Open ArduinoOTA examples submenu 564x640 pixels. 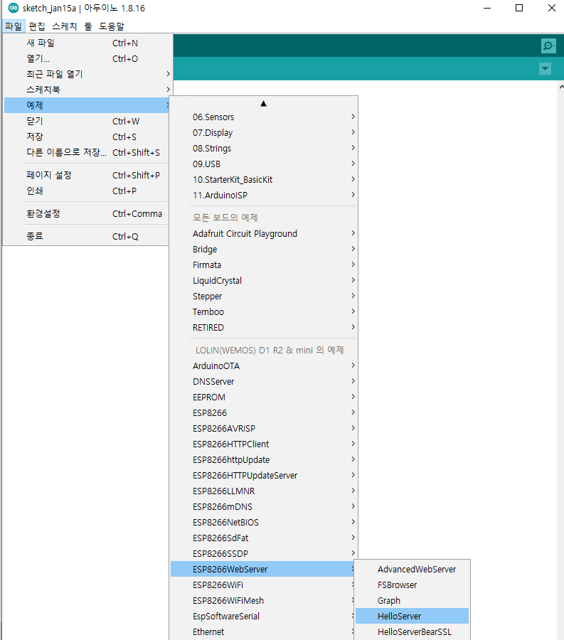click(264, 366)
